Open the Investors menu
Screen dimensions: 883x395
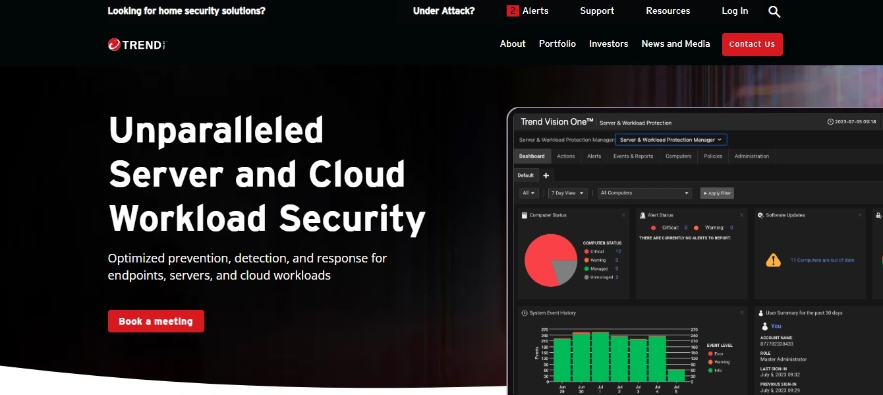click(x=608, y=44)
